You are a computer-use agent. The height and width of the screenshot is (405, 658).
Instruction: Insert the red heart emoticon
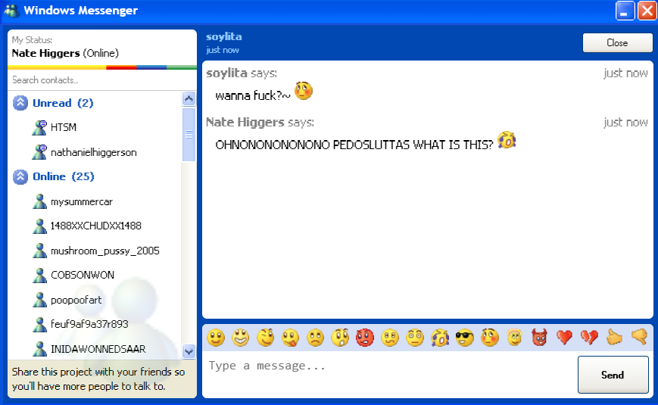coord(564,338)
